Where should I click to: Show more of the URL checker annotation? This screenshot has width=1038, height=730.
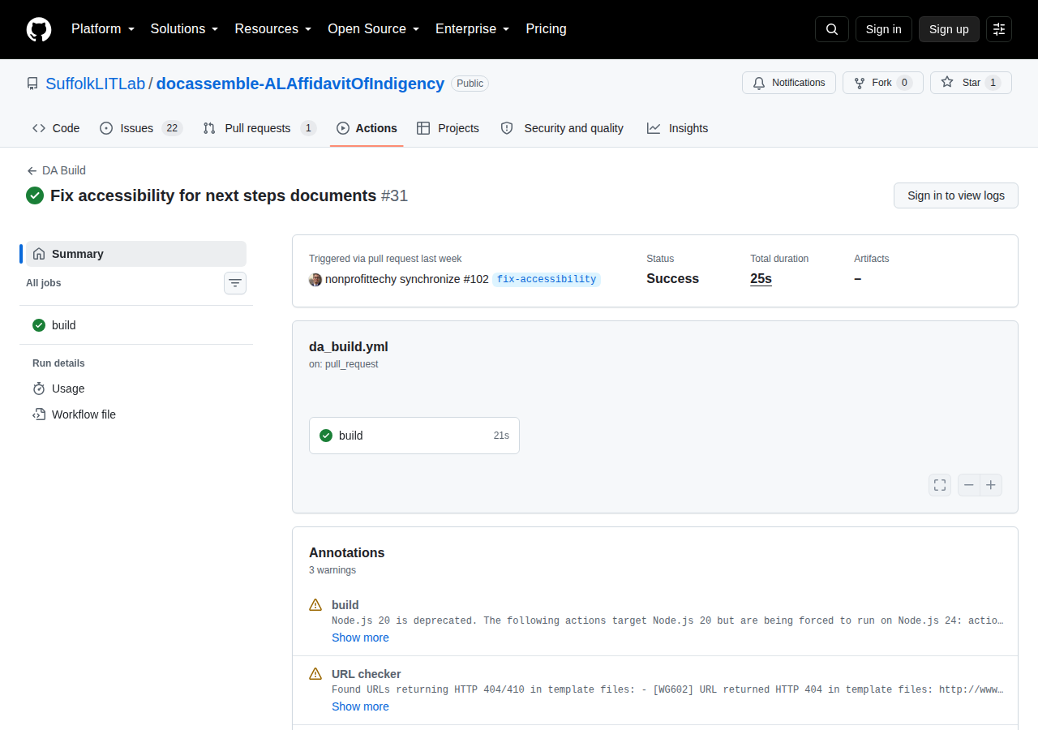[x=360, y=706]
